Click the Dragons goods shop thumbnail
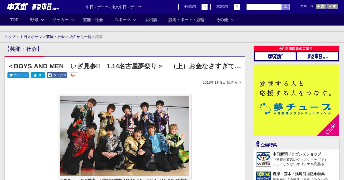Image resolution: width=344 pixels, height=180 pixels. (x=263, y=159)
